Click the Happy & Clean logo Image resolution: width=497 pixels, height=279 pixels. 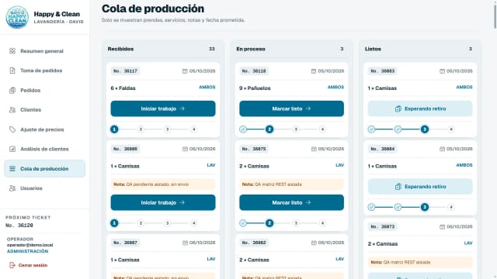pos(17,17)
